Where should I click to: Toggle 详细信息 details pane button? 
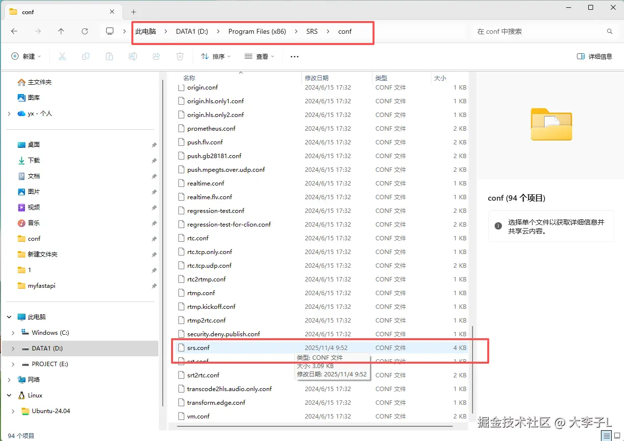tap(595, 56)
